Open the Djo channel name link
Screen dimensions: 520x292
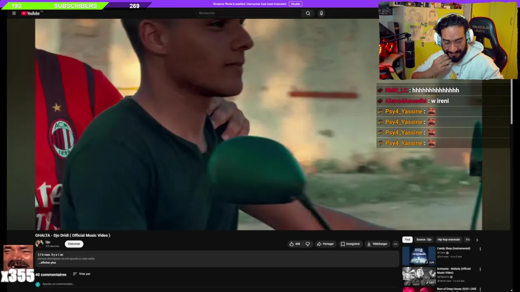click(48, 242)
